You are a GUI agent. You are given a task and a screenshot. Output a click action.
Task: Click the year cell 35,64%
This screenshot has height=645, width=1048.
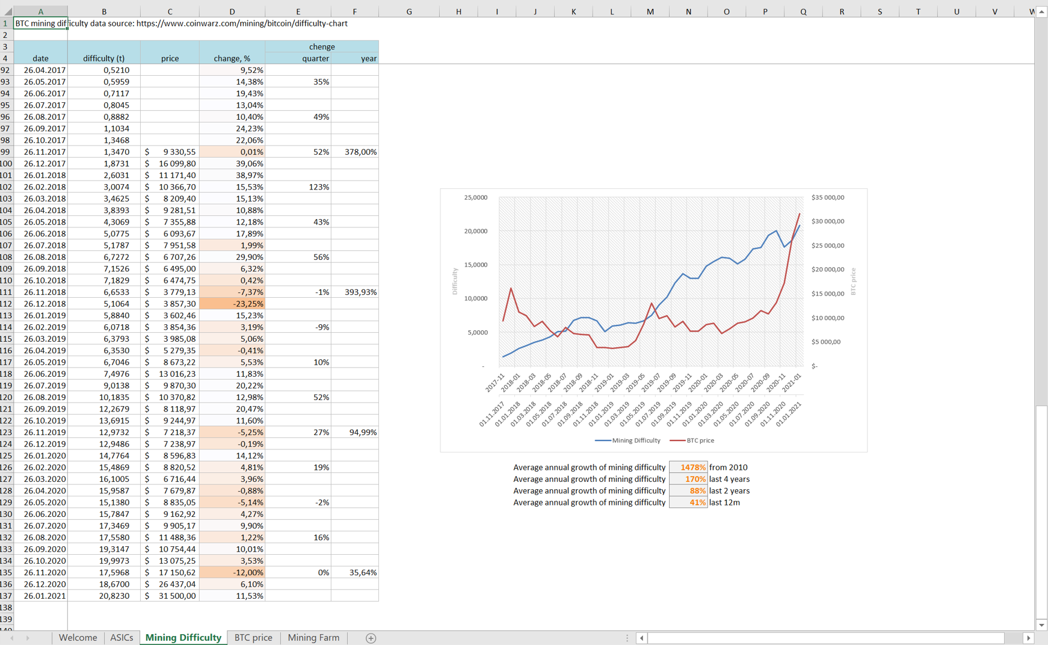click(355, 573)
